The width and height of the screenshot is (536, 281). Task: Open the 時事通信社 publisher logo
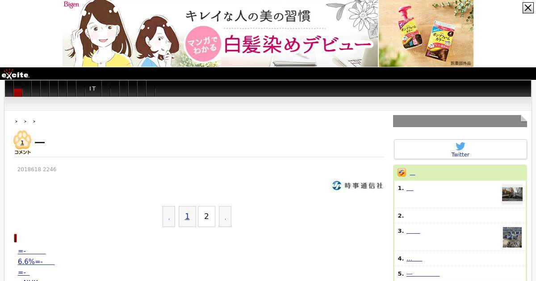[357, 186]
